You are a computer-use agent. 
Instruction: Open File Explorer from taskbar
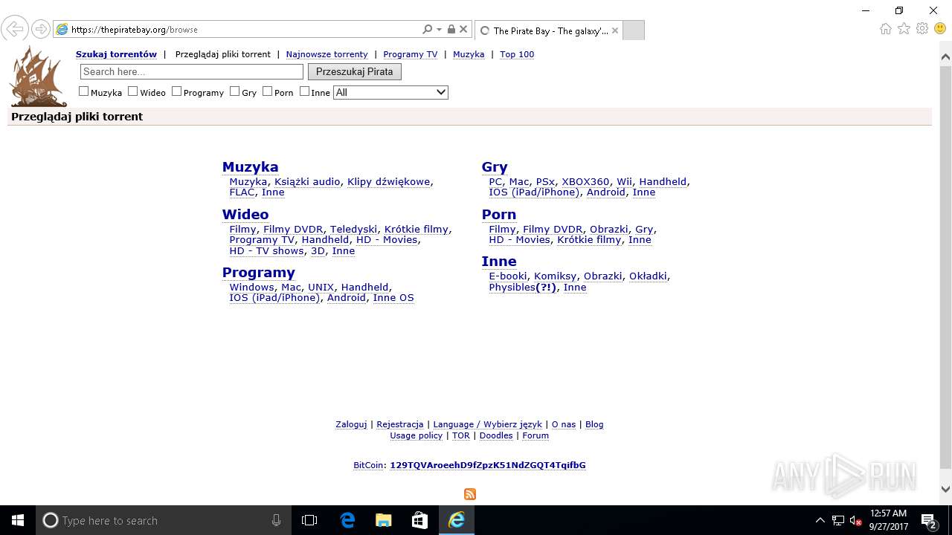pyautogui.click(x=383, y=520)
